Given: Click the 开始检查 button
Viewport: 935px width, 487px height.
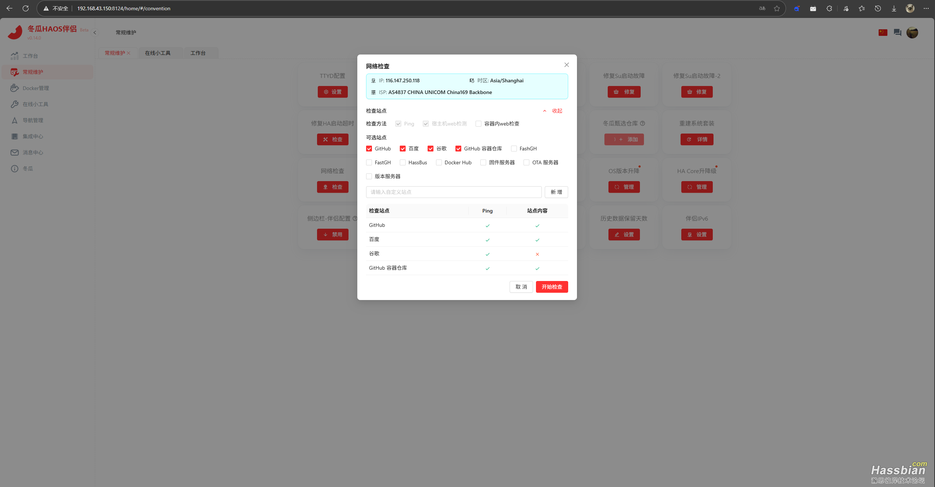Looking at the screenshot, I should 552,287.
